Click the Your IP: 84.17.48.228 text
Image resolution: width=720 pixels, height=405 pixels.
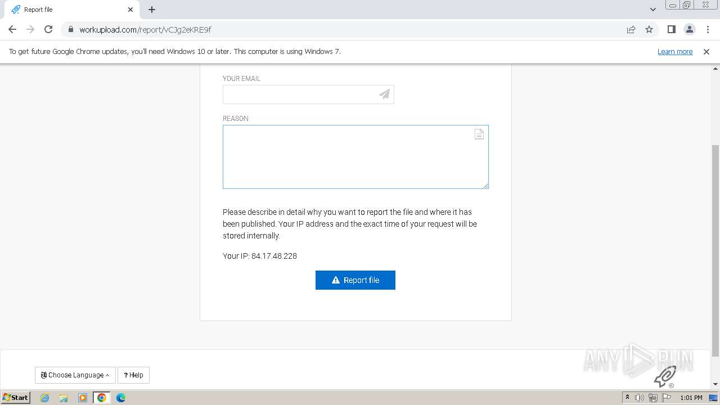click(260, 256)
